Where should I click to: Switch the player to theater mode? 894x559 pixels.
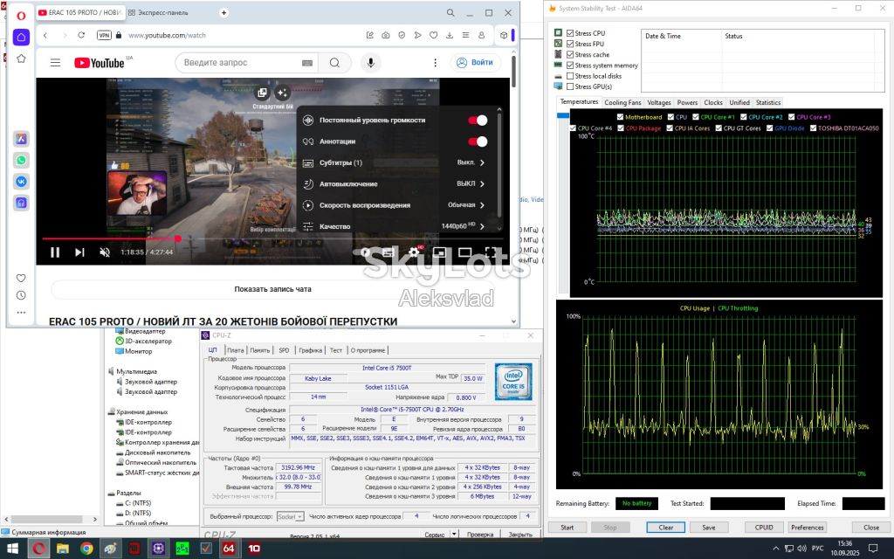tap(465, 252)
